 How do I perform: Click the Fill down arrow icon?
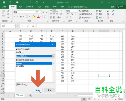(x=108, y=14)
